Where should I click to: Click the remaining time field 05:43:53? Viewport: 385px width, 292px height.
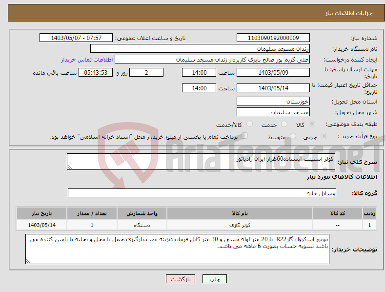[96, 72]
